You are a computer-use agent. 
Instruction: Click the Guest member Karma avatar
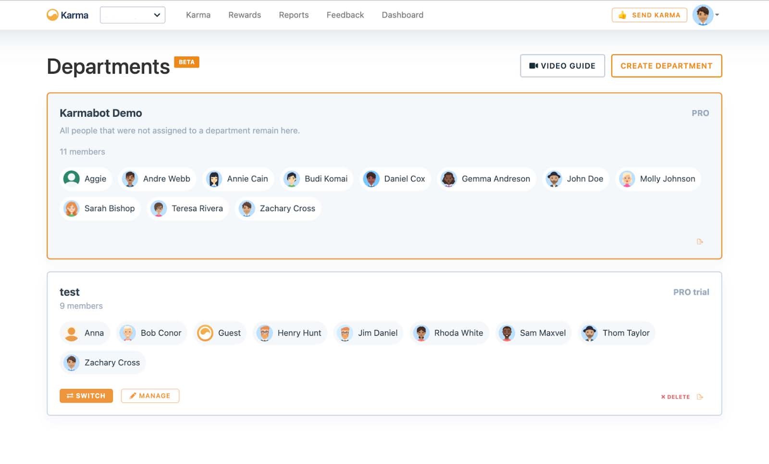[x=205, y=333]
